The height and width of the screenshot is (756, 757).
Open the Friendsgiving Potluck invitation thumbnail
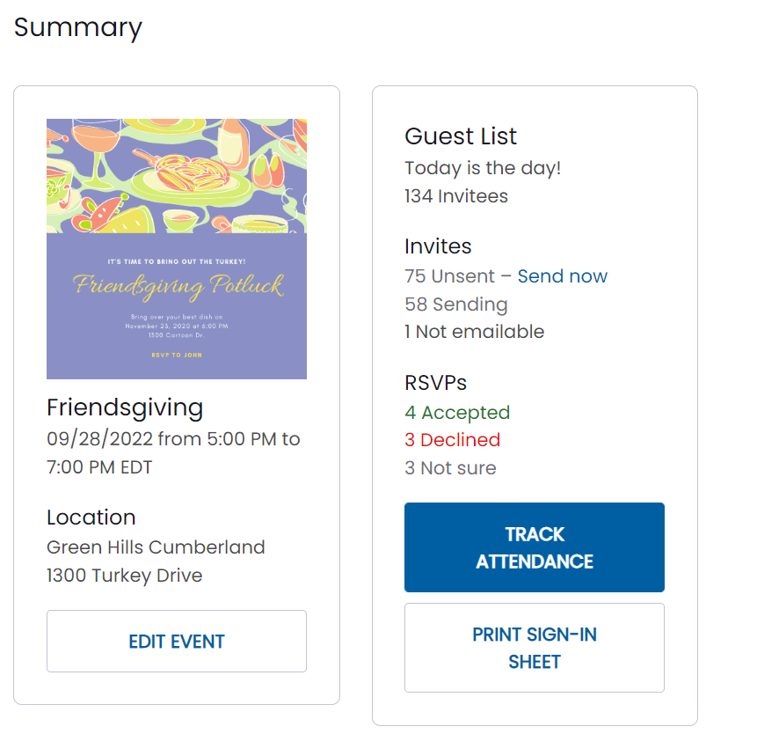click(x=177, y=249)
